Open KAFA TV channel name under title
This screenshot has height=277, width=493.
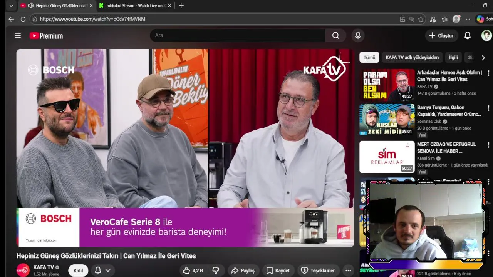point(44,267)
